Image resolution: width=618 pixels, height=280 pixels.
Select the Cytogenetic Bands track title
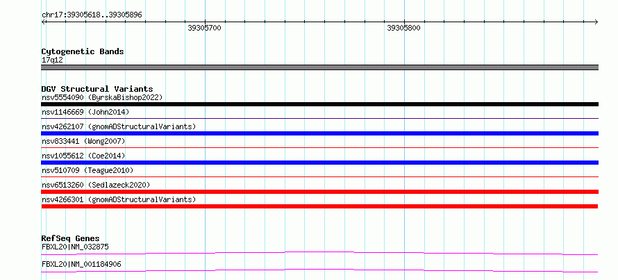(83, 51)
